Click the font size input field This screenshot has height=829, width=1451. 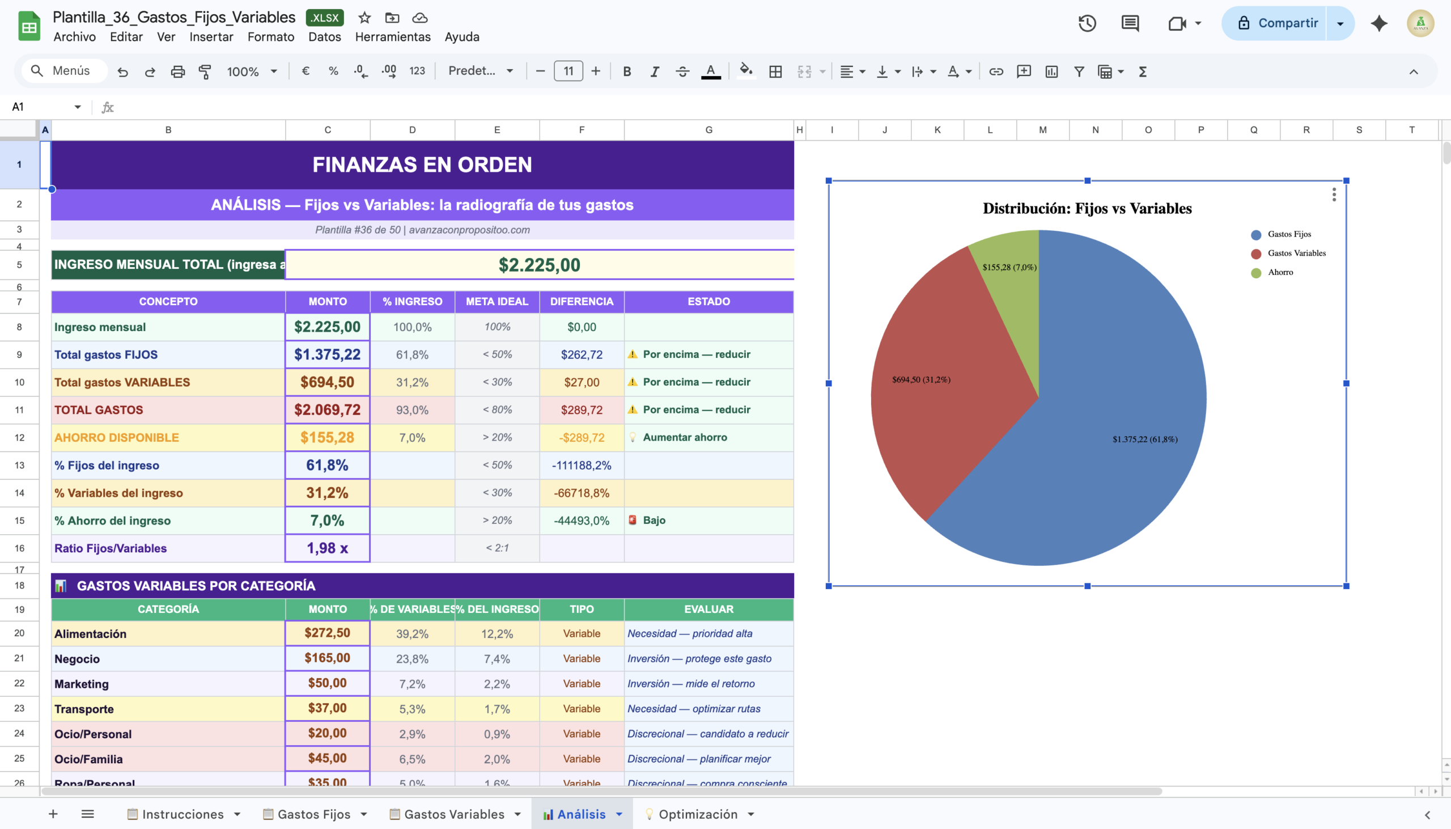tap(568, 71)
